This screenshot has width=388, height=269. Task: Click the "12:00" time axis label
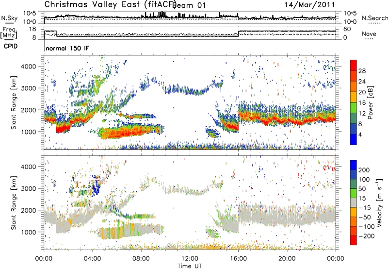pyautogui.click(x=190, y=259)
